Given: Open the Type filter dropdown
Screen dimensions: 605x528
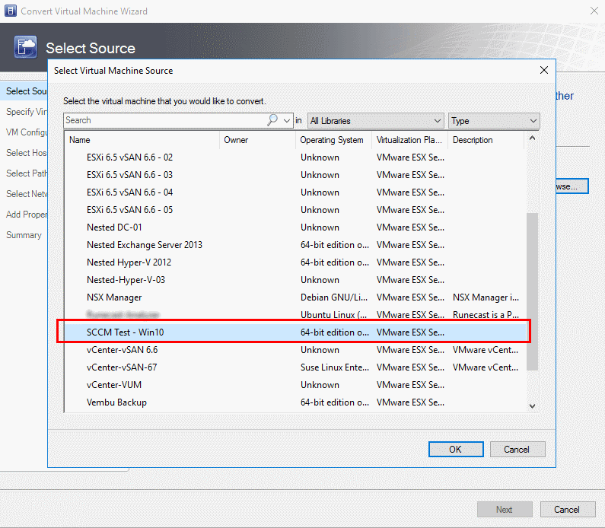Looking at the screenshot, I should click(x=494, y=121).
